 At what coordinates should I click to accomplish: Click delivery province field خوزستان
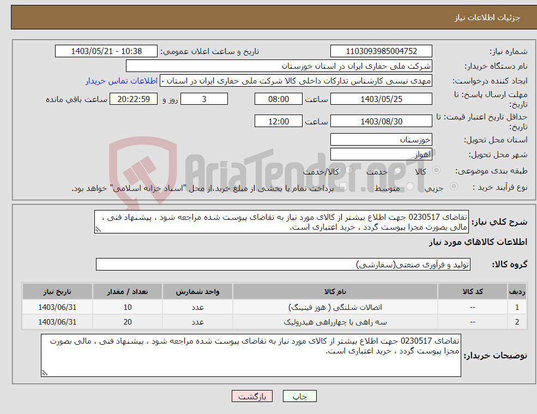[x=381, y=140]
